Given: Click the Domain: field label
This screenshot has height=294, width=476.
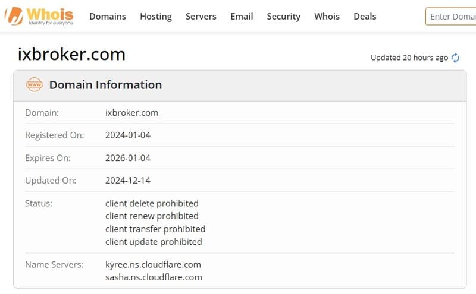Looking at the screenshot, I should point(42,113).
